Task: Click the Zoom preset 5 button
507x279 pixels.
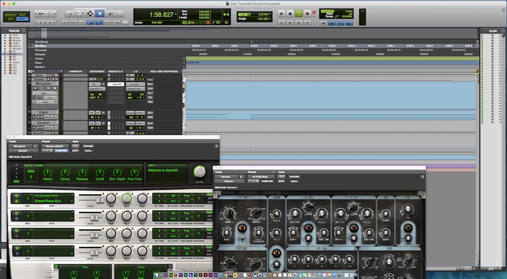Action: [54, 23]
